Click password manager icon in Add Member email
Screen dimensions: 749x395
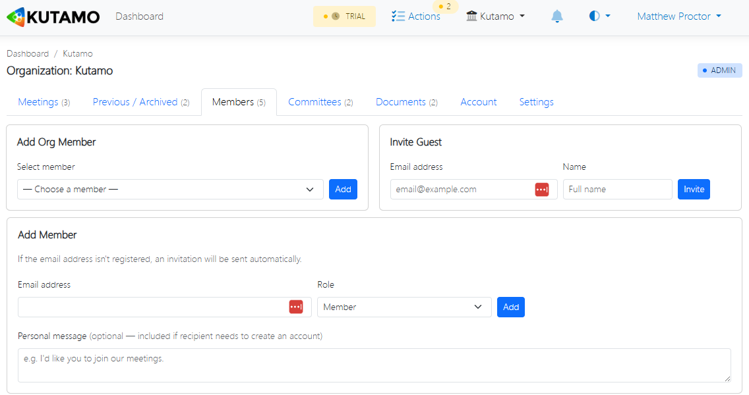(296, 307)
